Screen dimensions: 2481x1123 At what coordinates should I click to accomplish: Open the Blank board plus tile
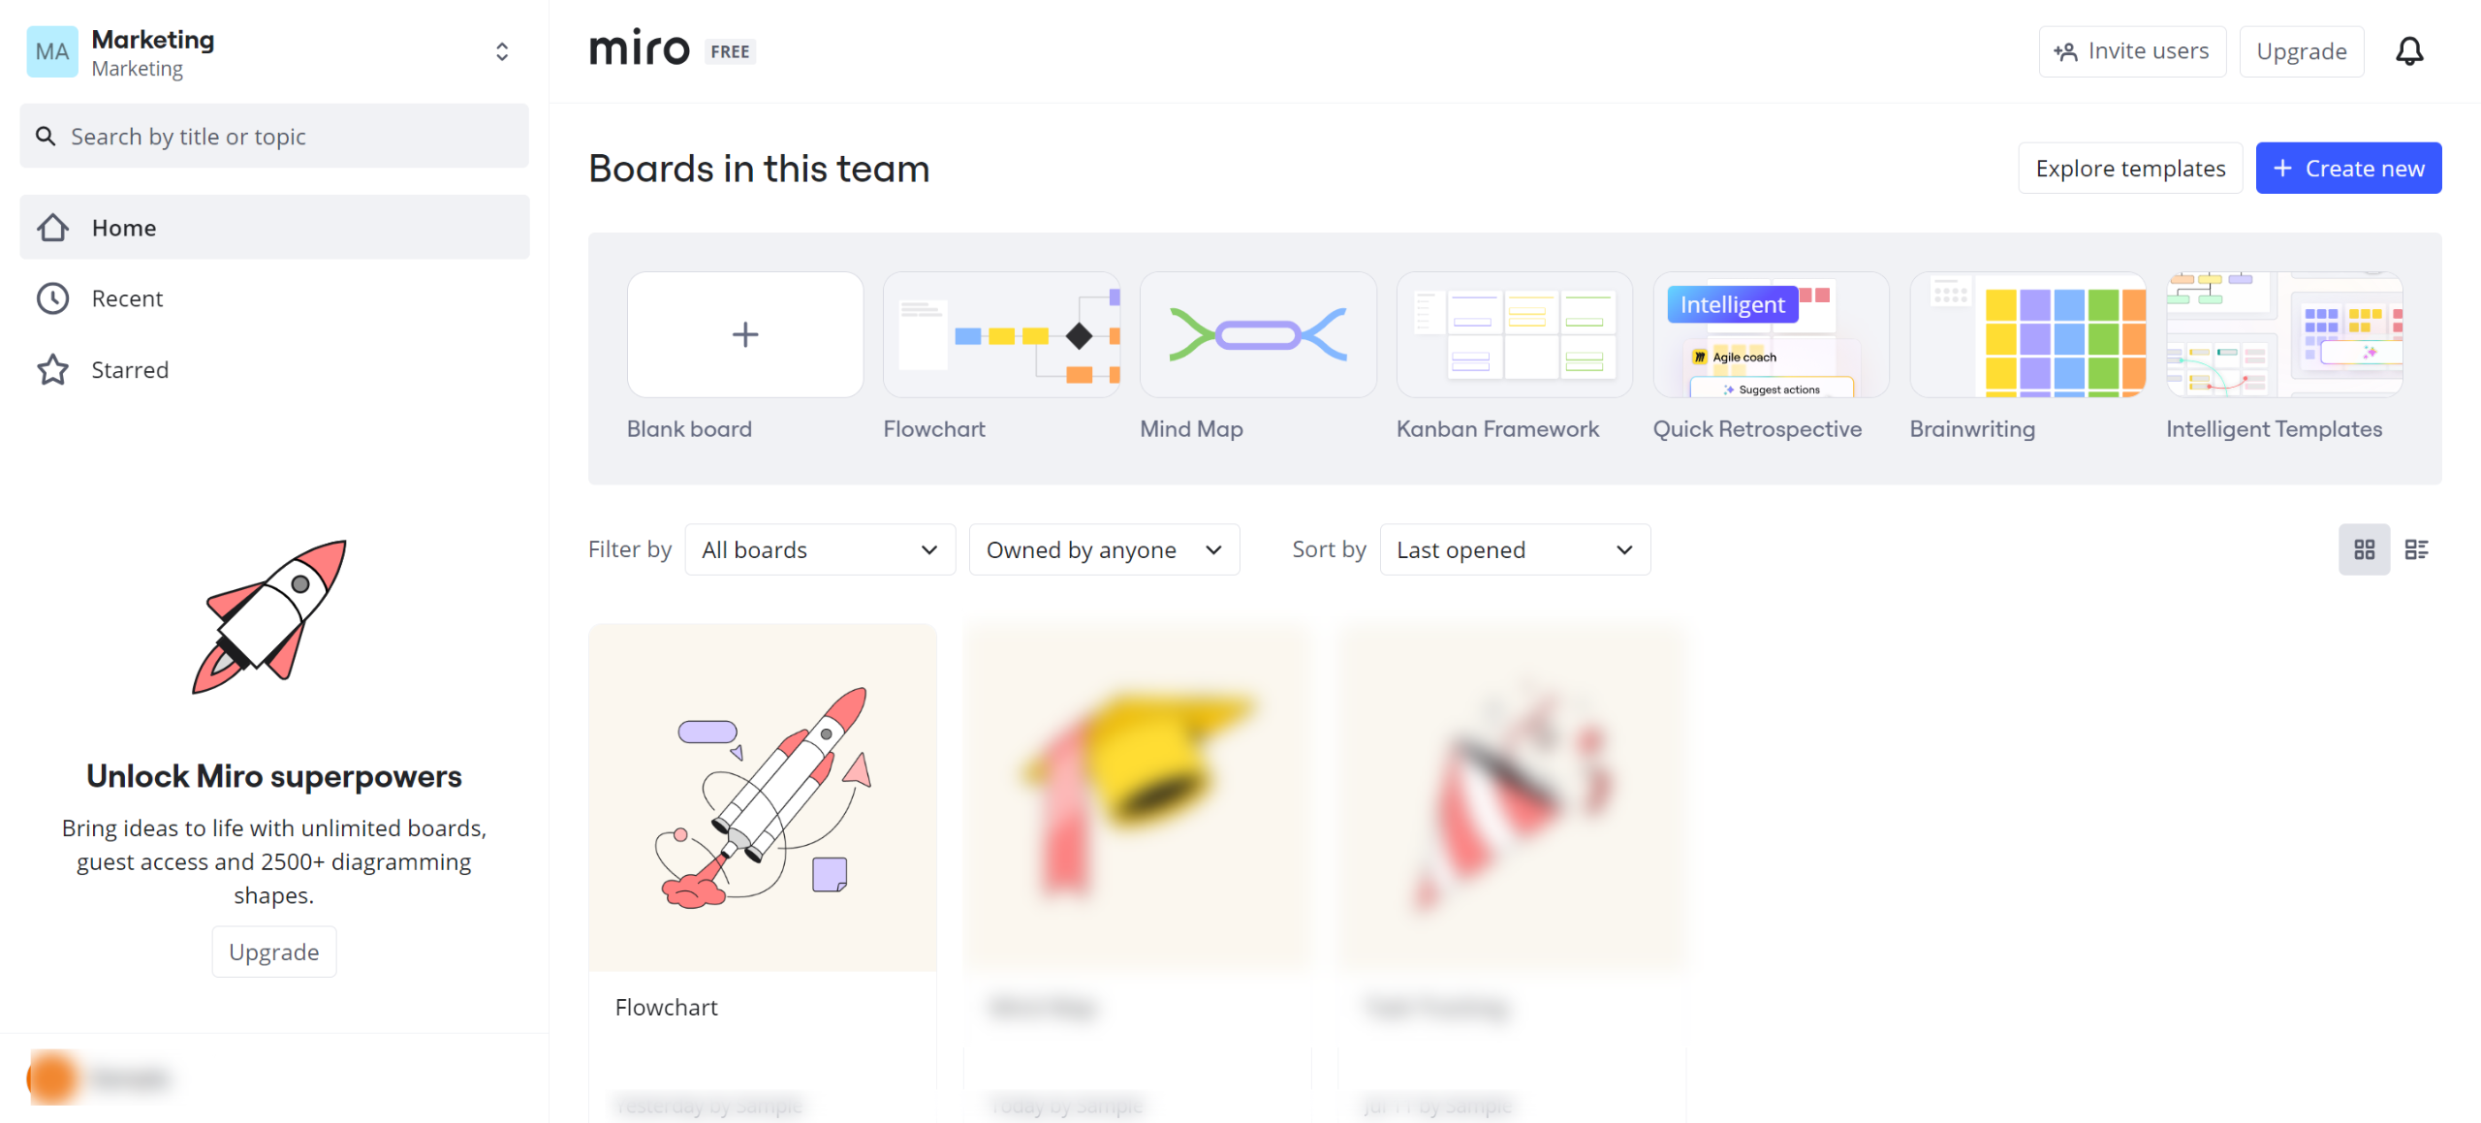(x=744, y=334)
